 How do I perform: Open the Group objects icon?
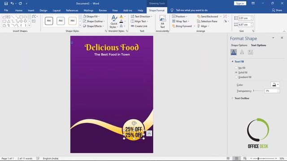[225, 17]
